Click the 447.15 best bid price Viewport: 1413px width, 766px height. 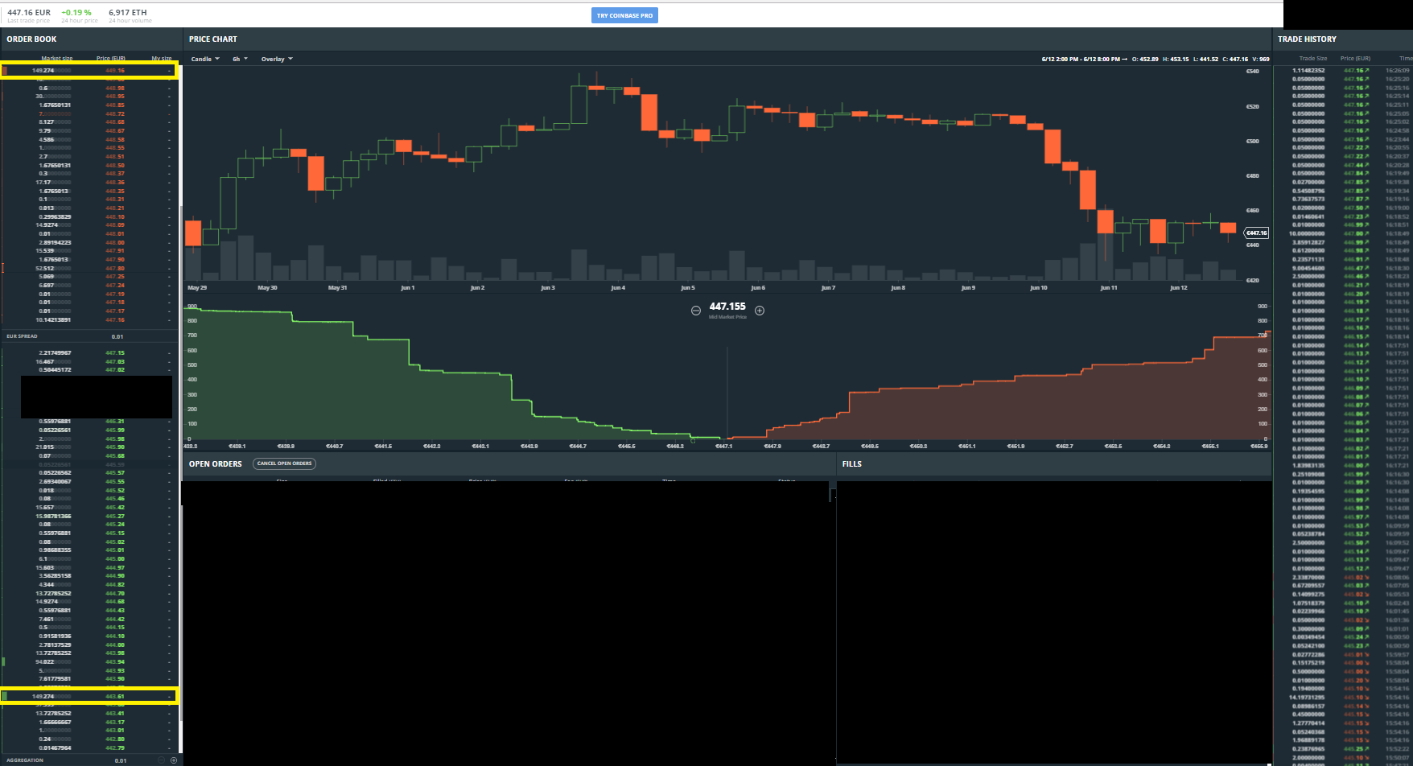coord(115,353)
